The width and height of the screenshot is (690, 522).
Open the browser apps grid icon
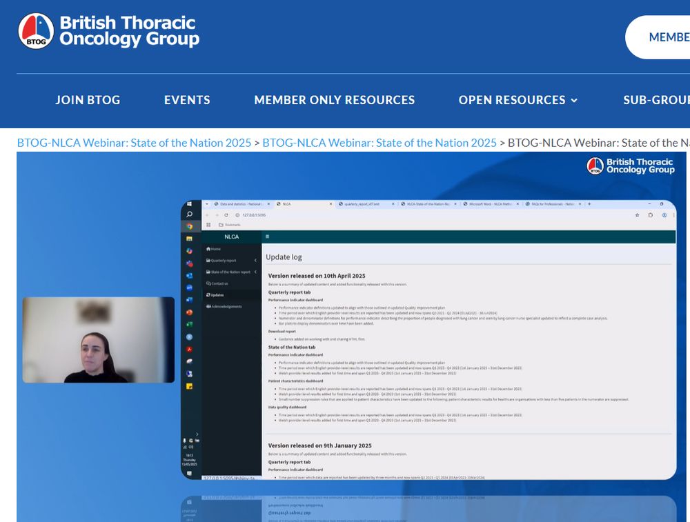[x=208, y=225]
